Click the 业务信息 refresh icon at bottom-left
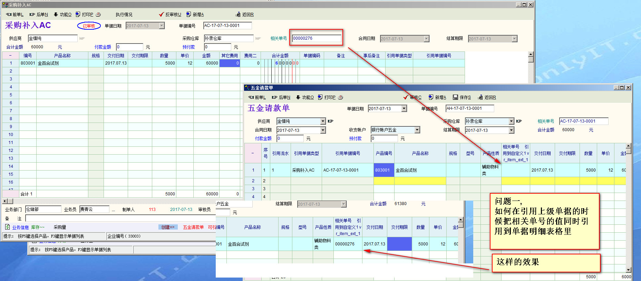The width and height of the screenshot is (641, 281). 7,227
